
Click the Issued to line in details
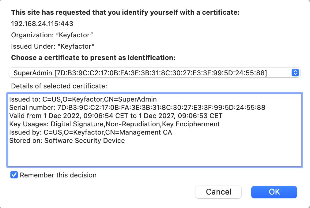(x=83, y=99)
